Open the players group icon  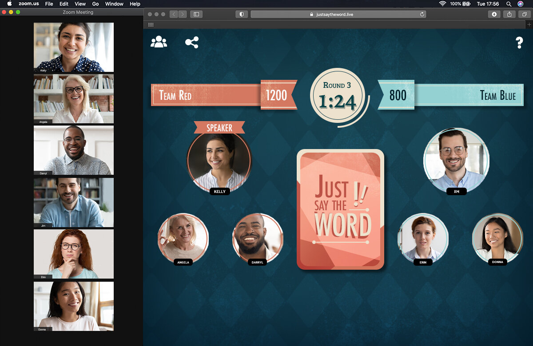pos(159,42)
